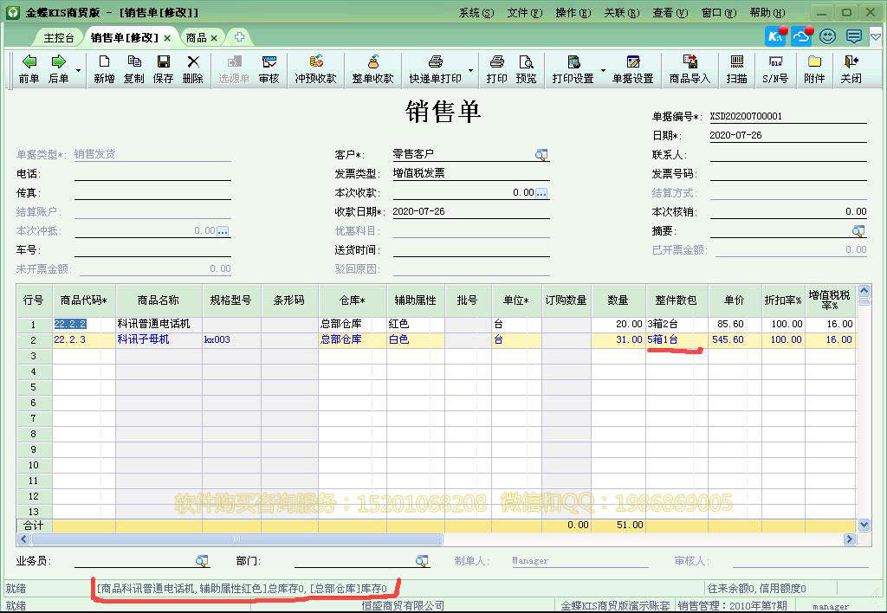The height and width of the screenshot is (613, 887).
Task: Expand the 打印设置 dropdown arrow
Action: [x=603, y=70]
